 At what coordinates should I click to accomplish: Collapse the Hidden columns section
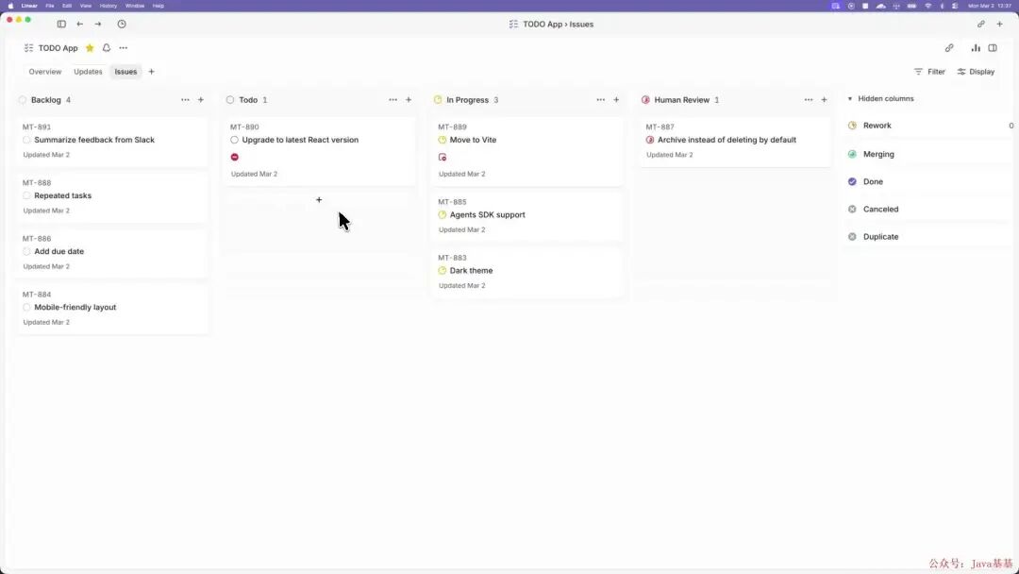pyautogui.click(x=880, y=99)
